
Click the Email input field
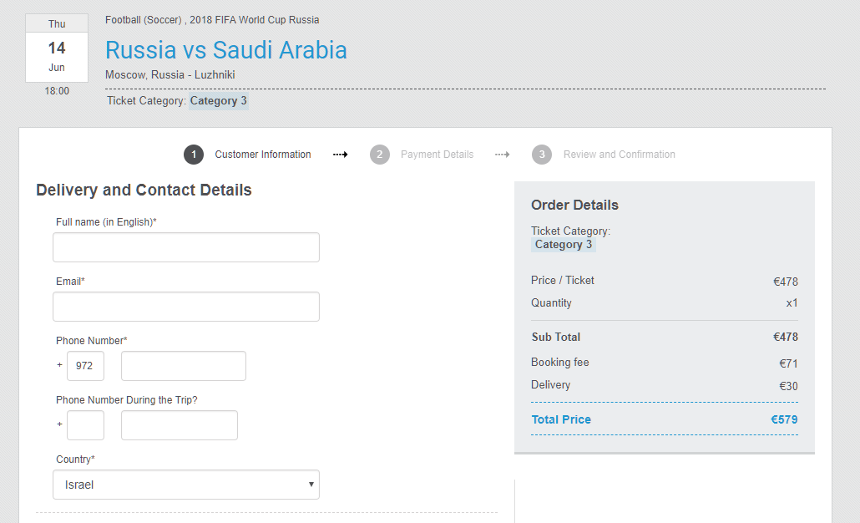click(185, 307)
